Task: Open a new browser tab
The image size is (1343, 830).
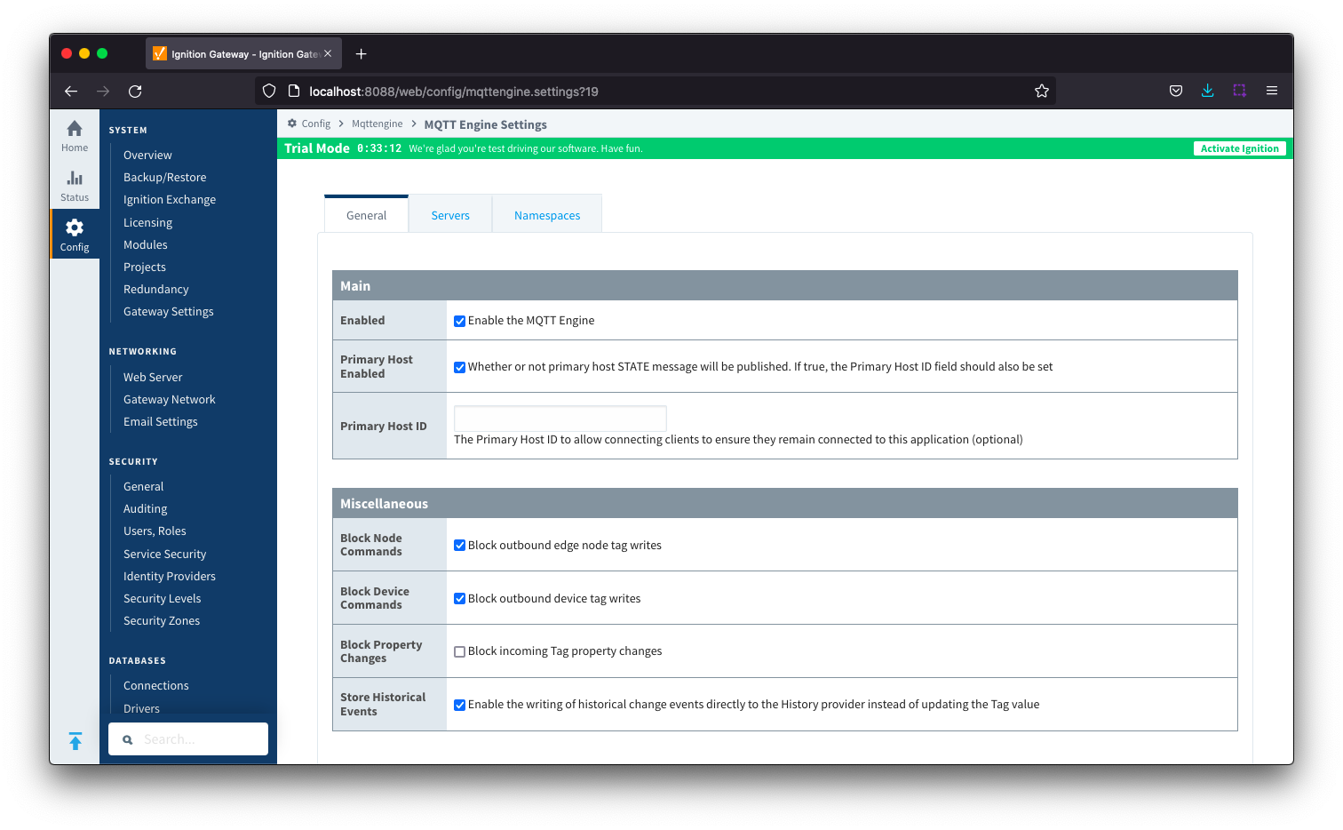Action: point(361,54)
